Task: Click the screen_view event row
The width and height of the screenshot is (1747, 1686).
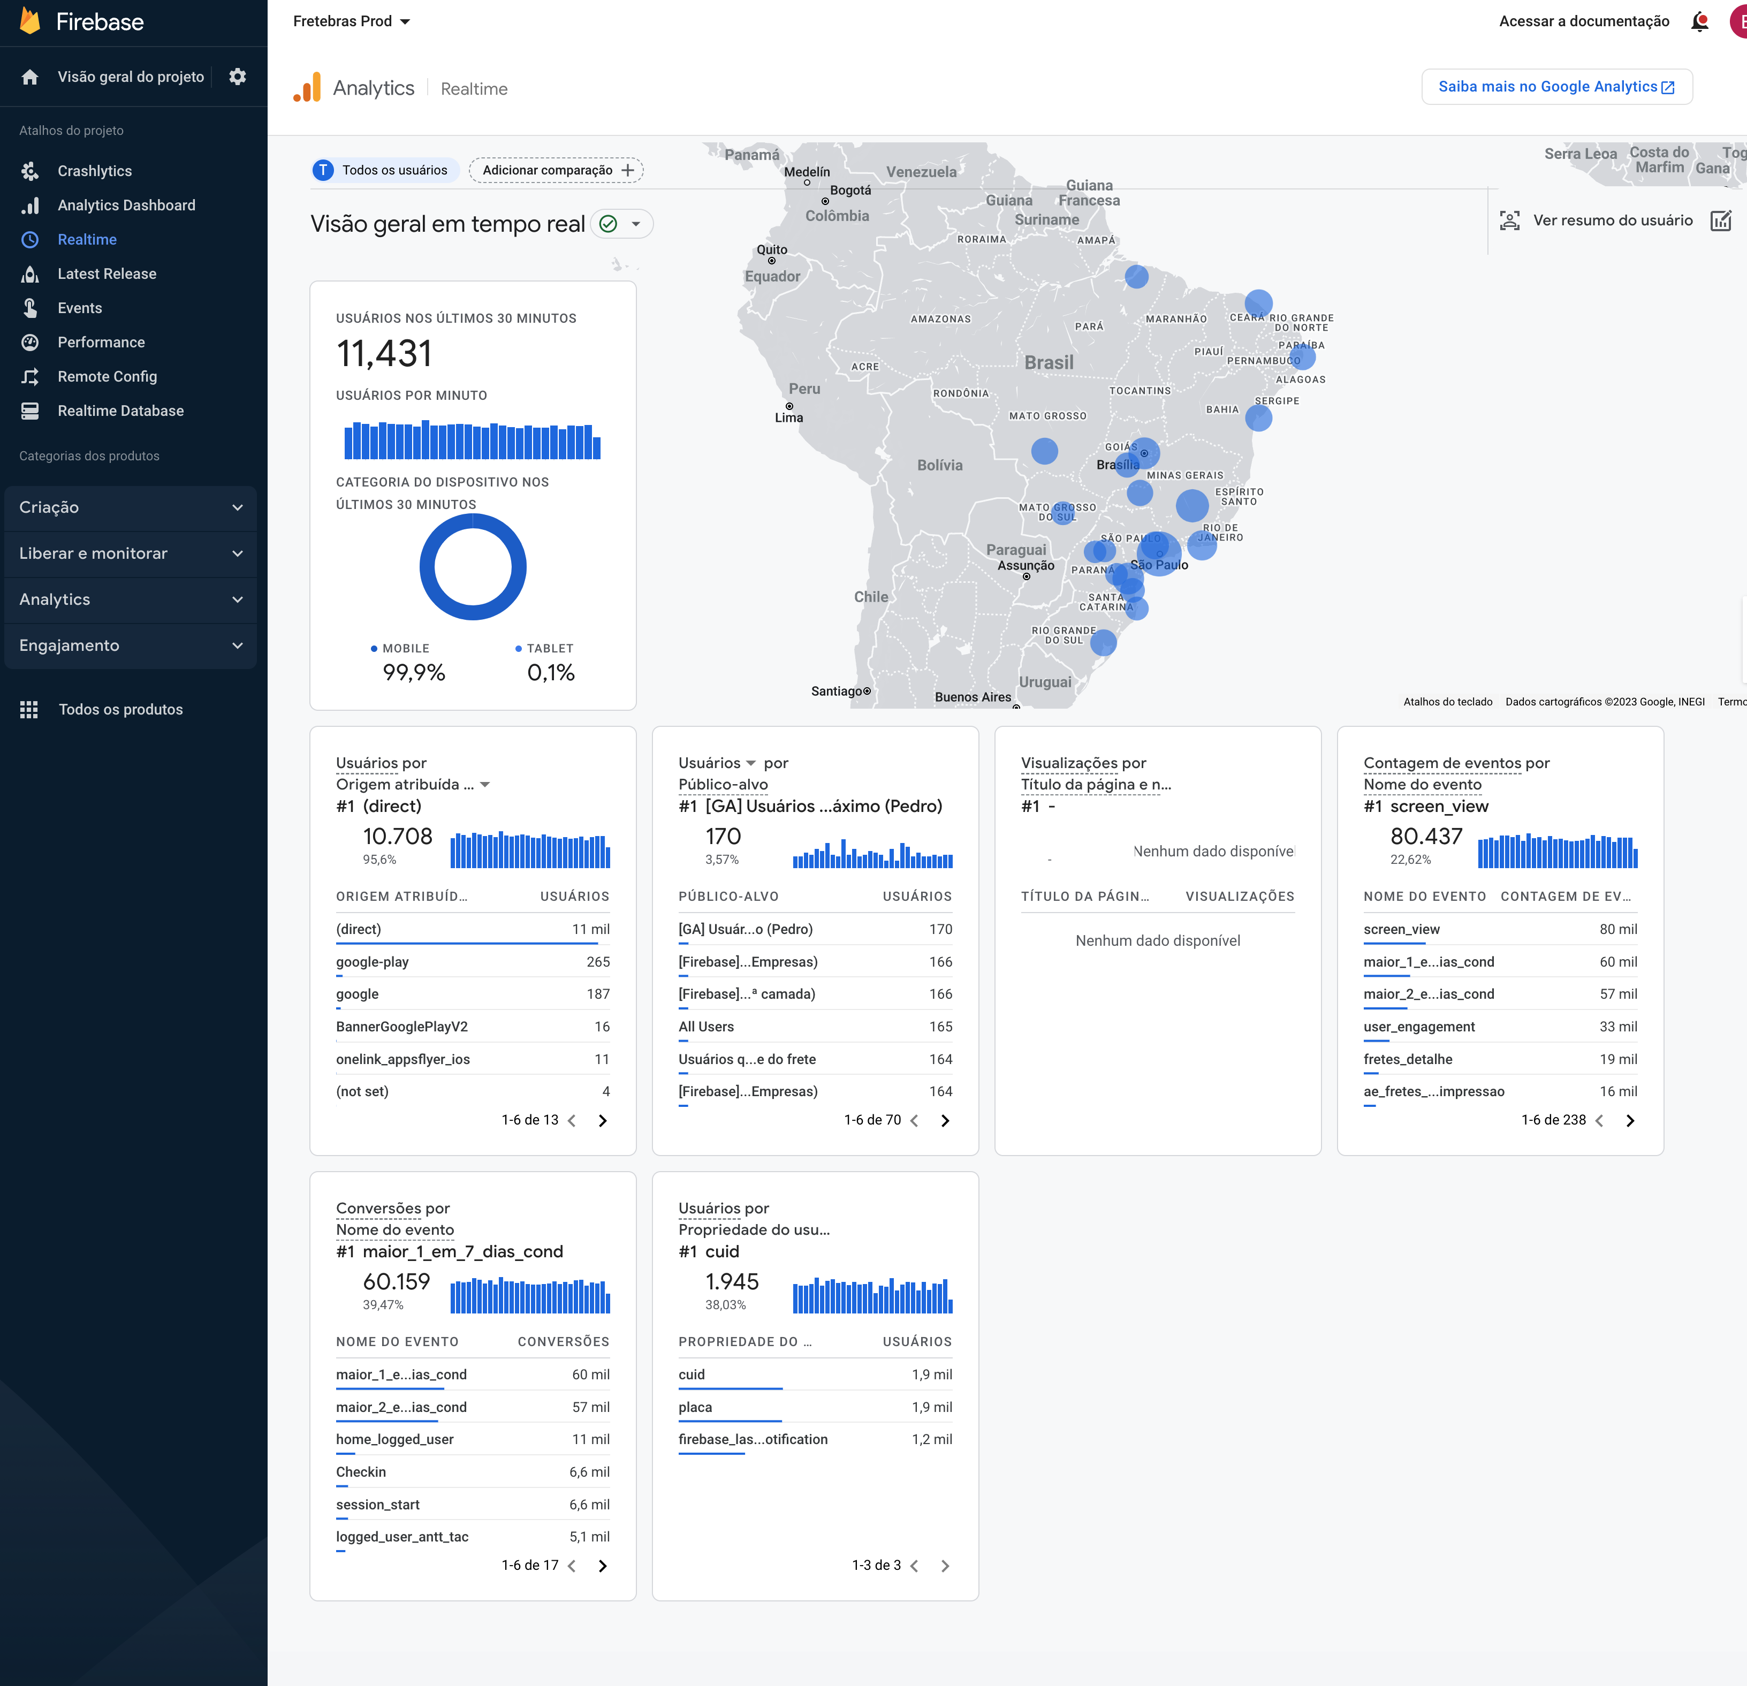Action: 1500,929
